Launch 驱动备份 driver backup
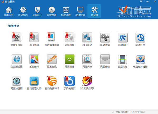Viewport: 158px width, 114px height. point(123,37)
